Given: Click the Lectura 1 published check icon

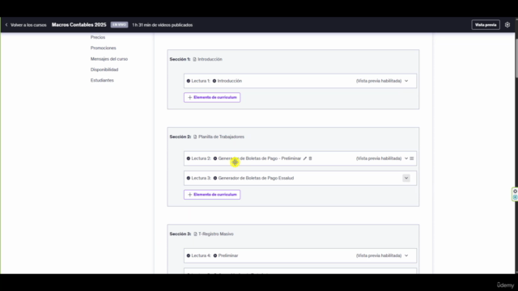Looking at the screenshot, I should 189,81.
